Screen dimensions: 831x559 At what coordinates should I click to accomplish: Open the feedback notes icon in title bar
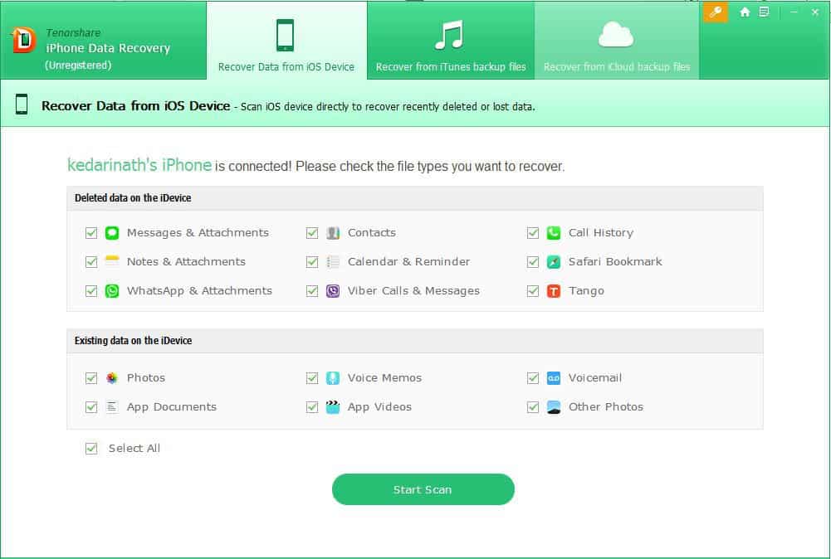tap(764, 12)
